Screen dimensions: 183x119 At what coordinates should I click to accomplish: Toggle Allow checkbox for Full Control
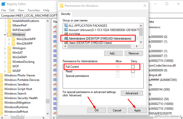pos(118,67)
